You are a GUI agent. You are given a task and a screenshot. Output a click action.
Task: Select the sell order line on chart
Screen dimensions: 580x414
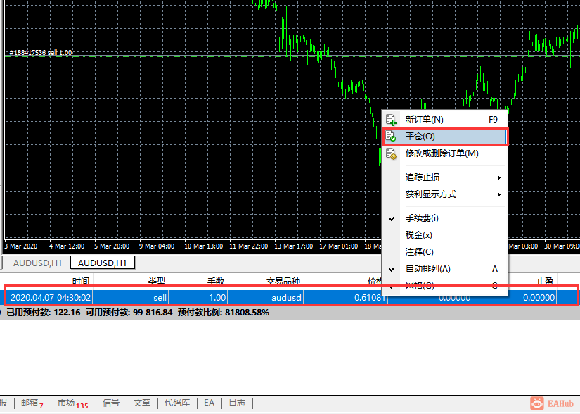(211, 56)
